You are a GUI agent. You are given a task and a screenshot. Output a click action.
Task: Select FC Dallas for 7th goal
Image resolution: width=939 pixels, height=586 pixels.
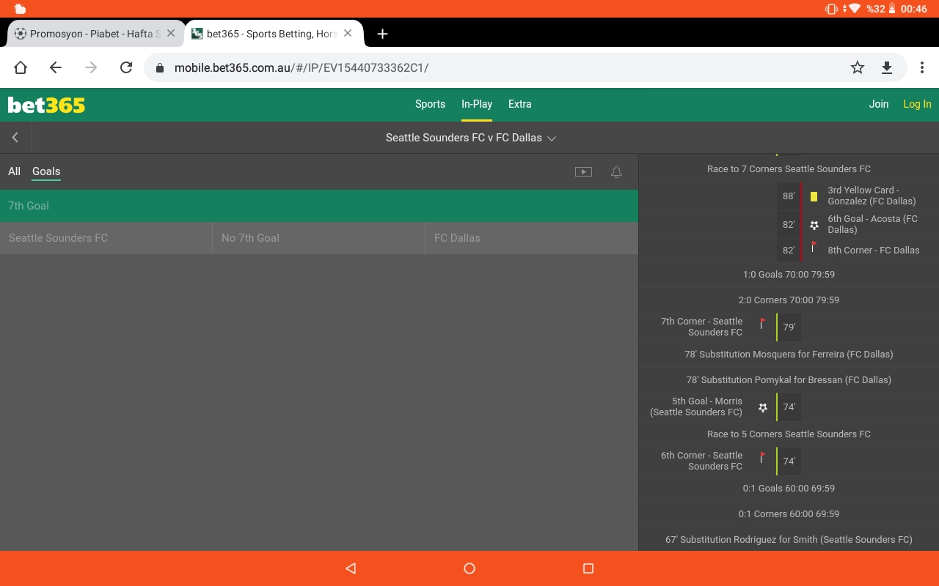532,238
